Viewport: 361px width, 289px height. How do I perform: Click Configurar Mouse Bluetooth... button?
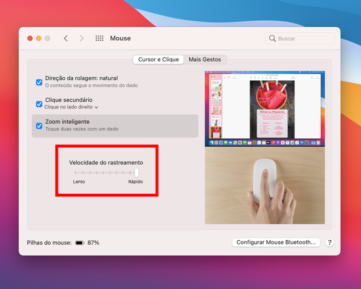276,242
